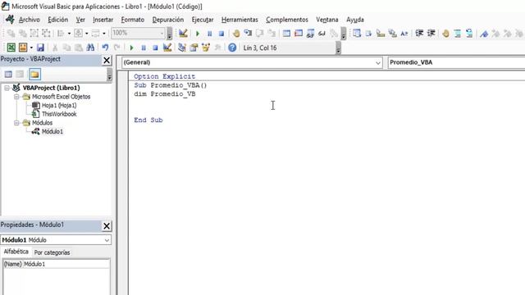
Task: Open the Ayuda menu
Action: (x=355, y=20)
